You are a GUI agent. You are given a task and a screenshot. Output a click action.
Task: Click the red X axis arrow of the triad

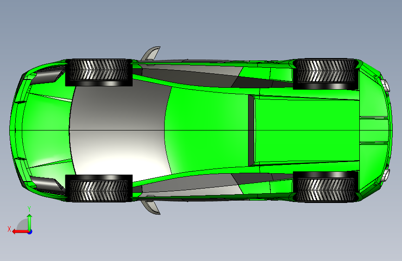tap(20, 232)
